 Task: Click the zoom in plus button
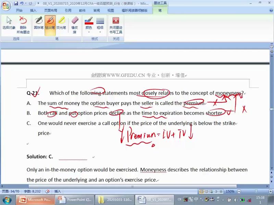coord(271,191)
